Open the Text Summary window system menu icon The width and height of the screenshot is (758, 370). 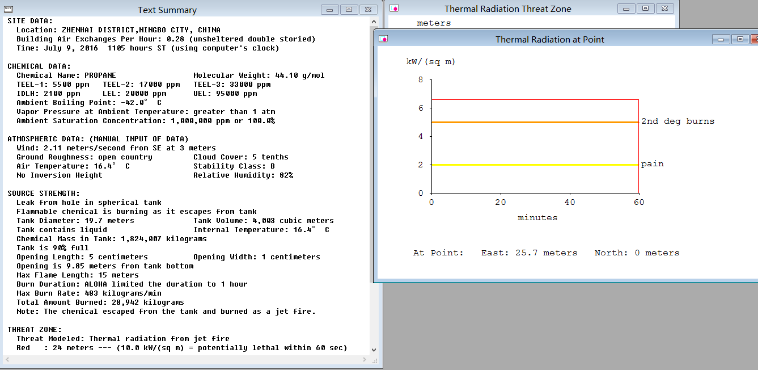9,10
